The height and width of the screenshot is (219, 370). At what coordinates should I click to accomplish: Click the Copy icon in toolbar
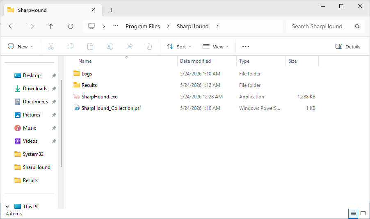click(x=71, y=46)
